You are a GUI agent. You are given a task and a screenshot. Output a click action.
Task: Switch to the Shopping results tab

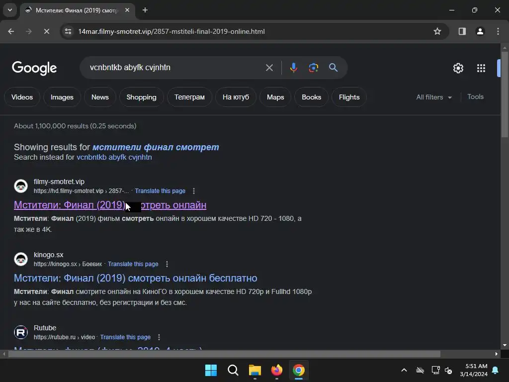141,97
